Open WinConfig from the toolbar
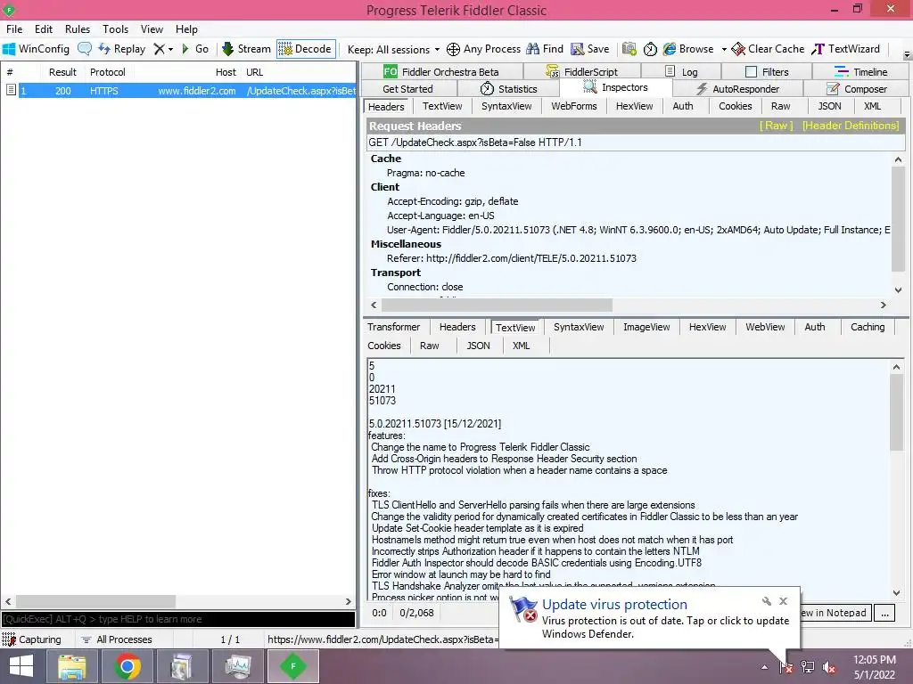Screen dimensions: 913x684 click(x=36, y=49)
